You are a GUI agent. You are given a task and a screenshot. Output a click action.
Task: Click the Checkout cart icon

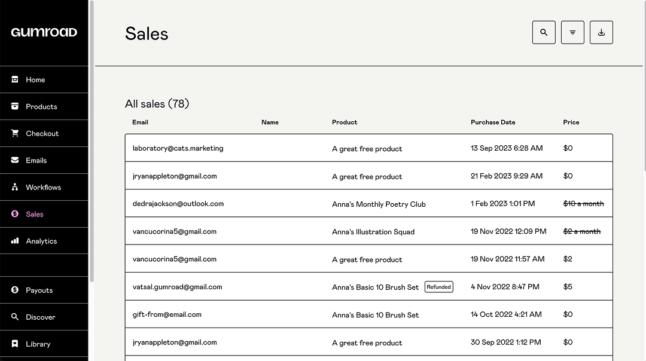pos(15,133)
